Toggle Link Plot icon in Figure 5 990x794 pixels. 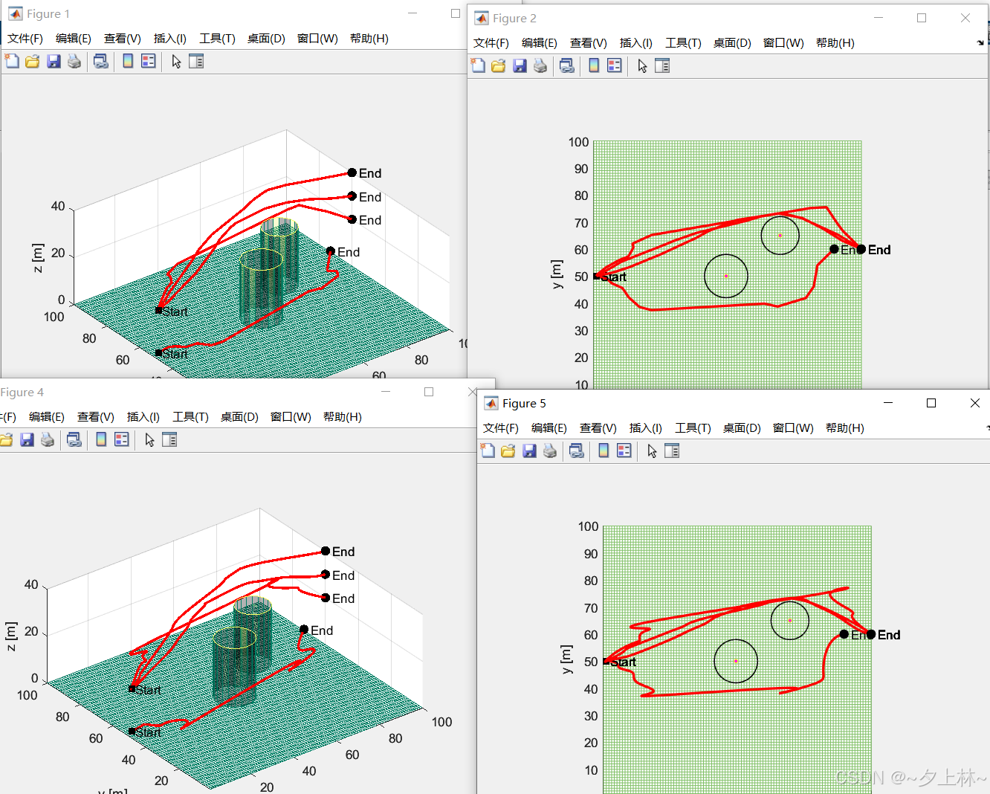(x=577, y=451)
